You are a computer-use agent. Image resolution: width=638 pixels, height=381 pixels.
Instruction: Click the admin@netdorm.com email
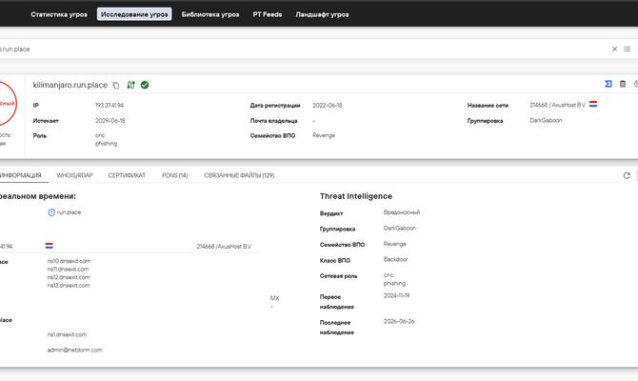coord(75,351)
